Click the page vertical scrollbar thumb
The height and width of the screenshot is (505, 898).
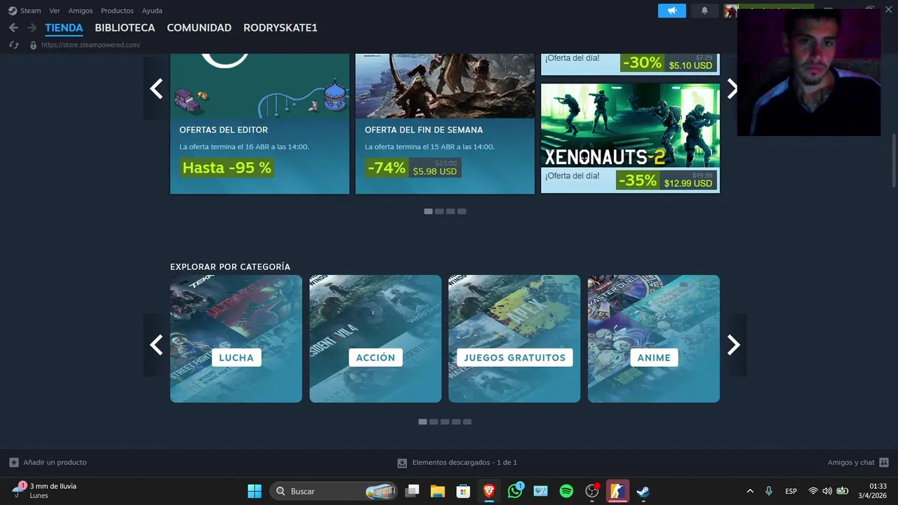coord(893,161)
